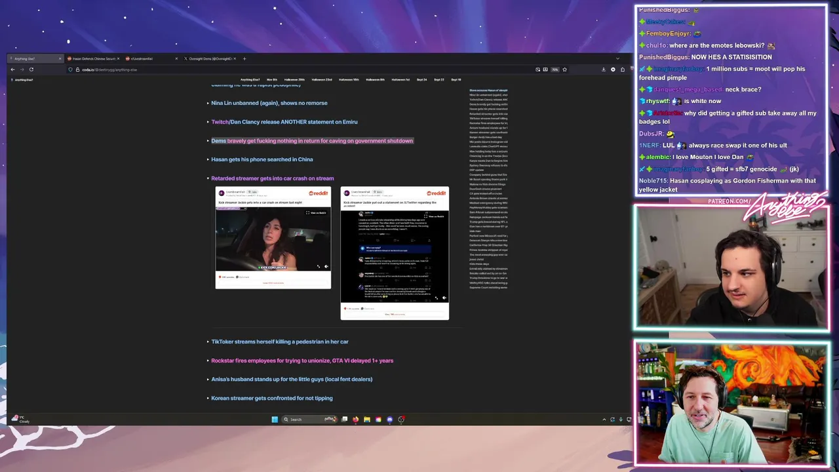
Task: Reload the page with the refresh icon
Action: (x=31, y=69)
